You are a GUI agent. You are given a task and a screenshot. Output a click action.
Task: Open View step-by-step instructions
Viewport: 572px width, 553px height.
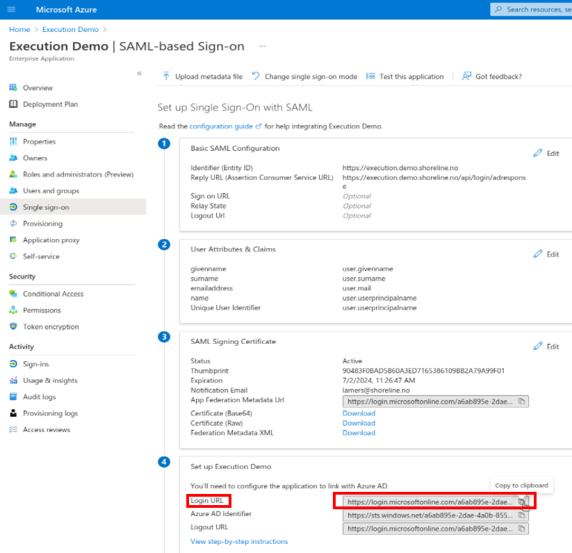(239, 542)
